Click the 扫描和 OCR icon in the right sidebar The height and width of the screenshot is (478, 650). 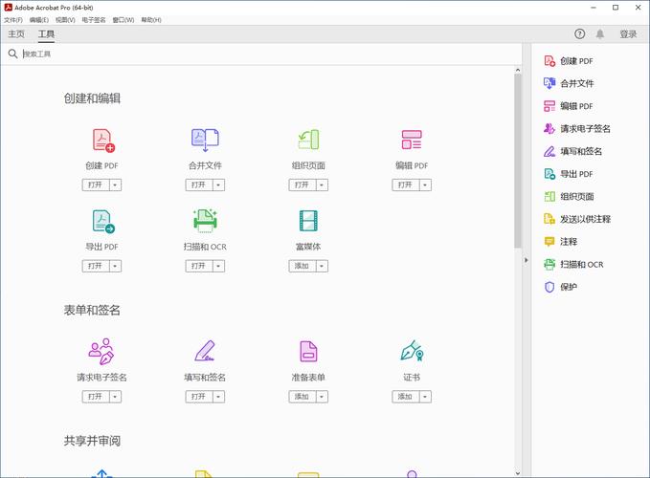[x=549, y=264]
